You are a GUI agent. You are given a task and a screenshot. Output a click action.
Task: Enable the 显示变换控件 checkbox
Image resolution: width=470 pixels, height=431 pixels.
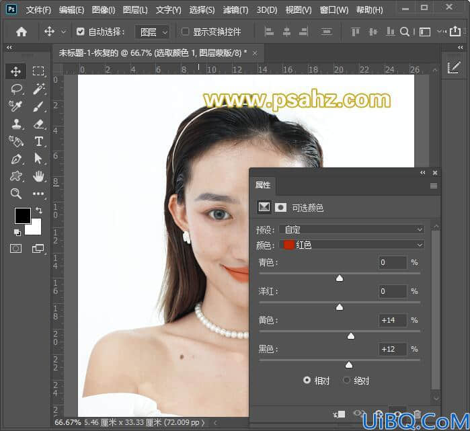[185, 31]
